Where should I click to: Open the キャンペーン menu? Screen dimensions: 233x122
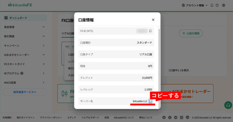[x=25, y=45]
